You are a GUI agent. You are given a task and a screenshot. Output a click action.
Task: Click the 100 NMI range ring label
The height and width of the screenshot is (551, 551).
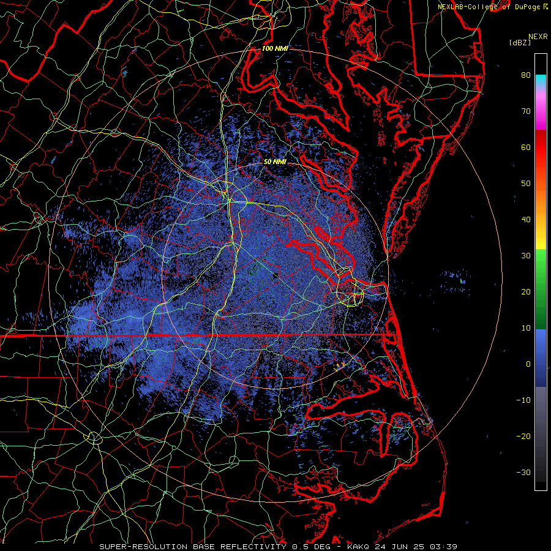[x=275, y=48]
